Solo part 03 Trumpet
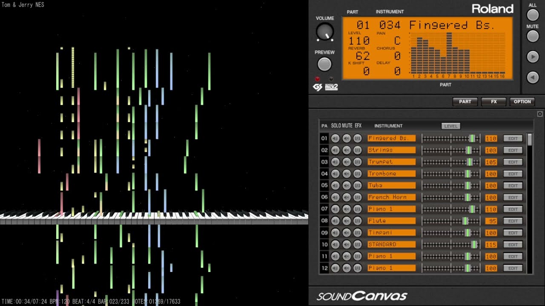545x306 pixels. 336,162
